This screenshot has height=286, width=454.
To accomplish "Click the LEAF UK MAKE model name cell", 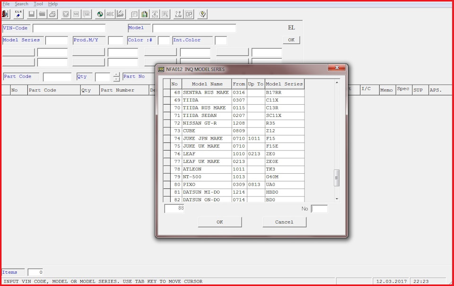I will coord(207,161).
